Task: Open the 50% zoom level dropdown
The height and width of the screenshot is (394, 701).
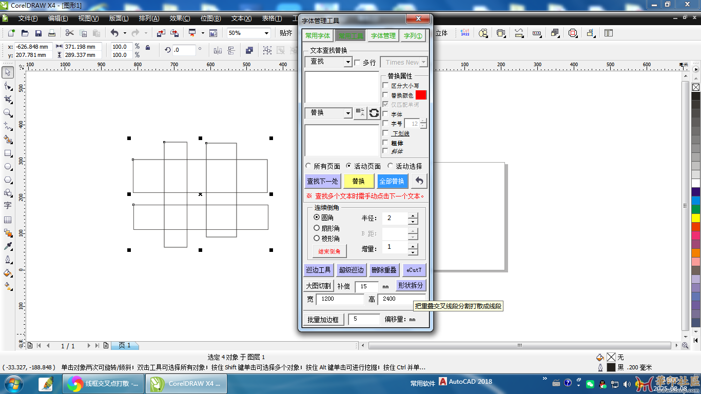Action: [266, 33]
